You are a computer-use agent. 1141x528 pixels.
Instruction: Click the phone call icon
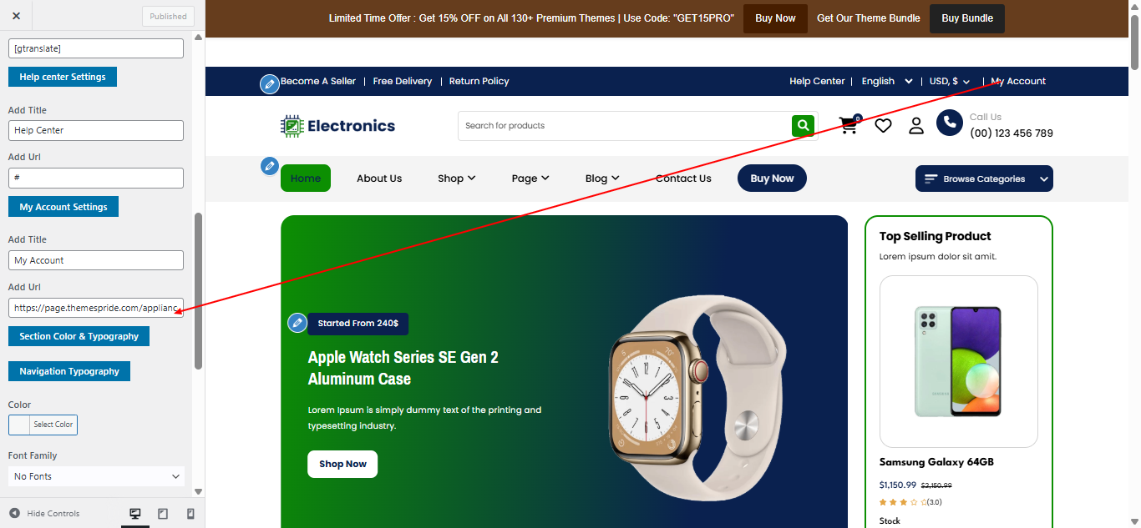(x=950, y=123)
